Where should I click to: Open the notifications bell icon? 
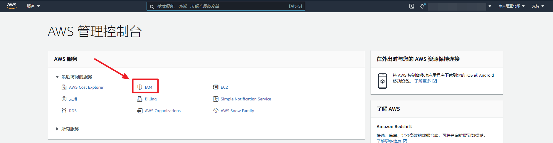point(422,6)
